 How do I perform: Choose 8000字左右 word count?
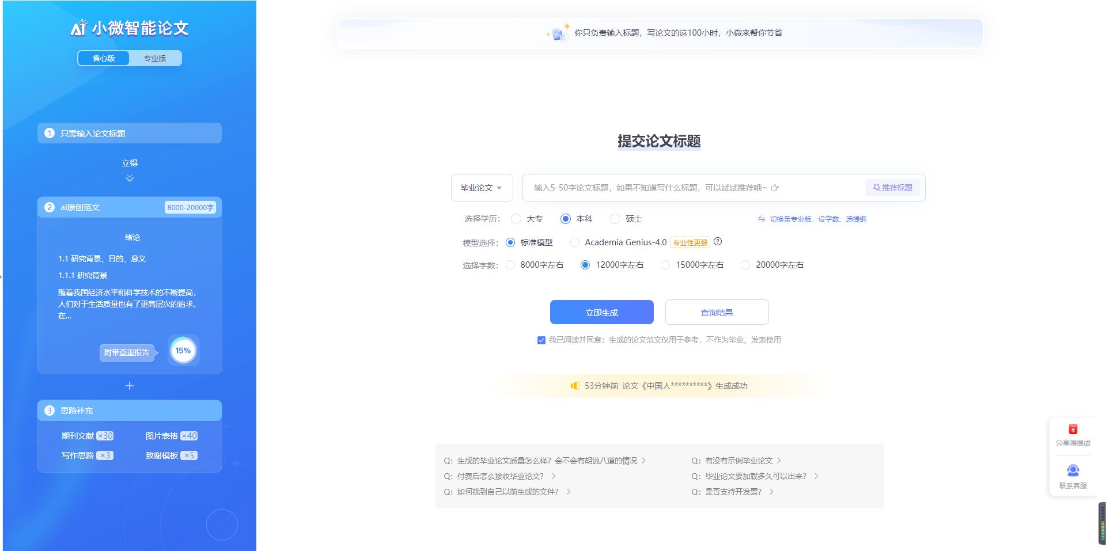pos(535,265)
